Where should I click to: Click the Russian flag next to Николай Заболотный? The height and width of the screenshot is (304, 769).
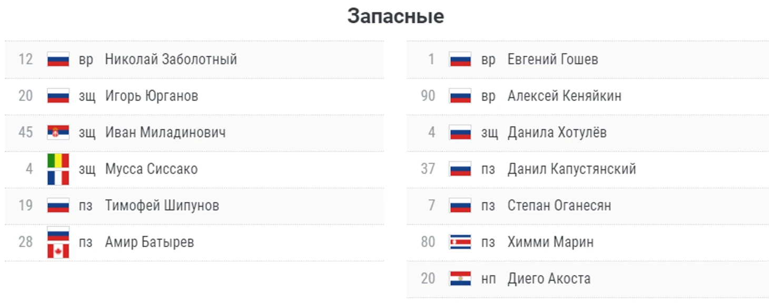point(58,59)
